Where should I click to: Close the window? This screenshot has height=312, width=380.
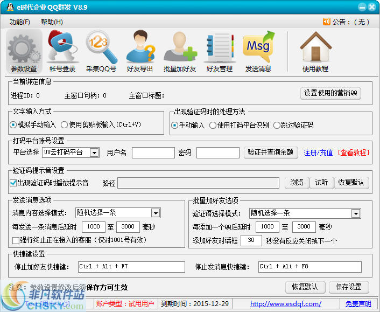371,7
